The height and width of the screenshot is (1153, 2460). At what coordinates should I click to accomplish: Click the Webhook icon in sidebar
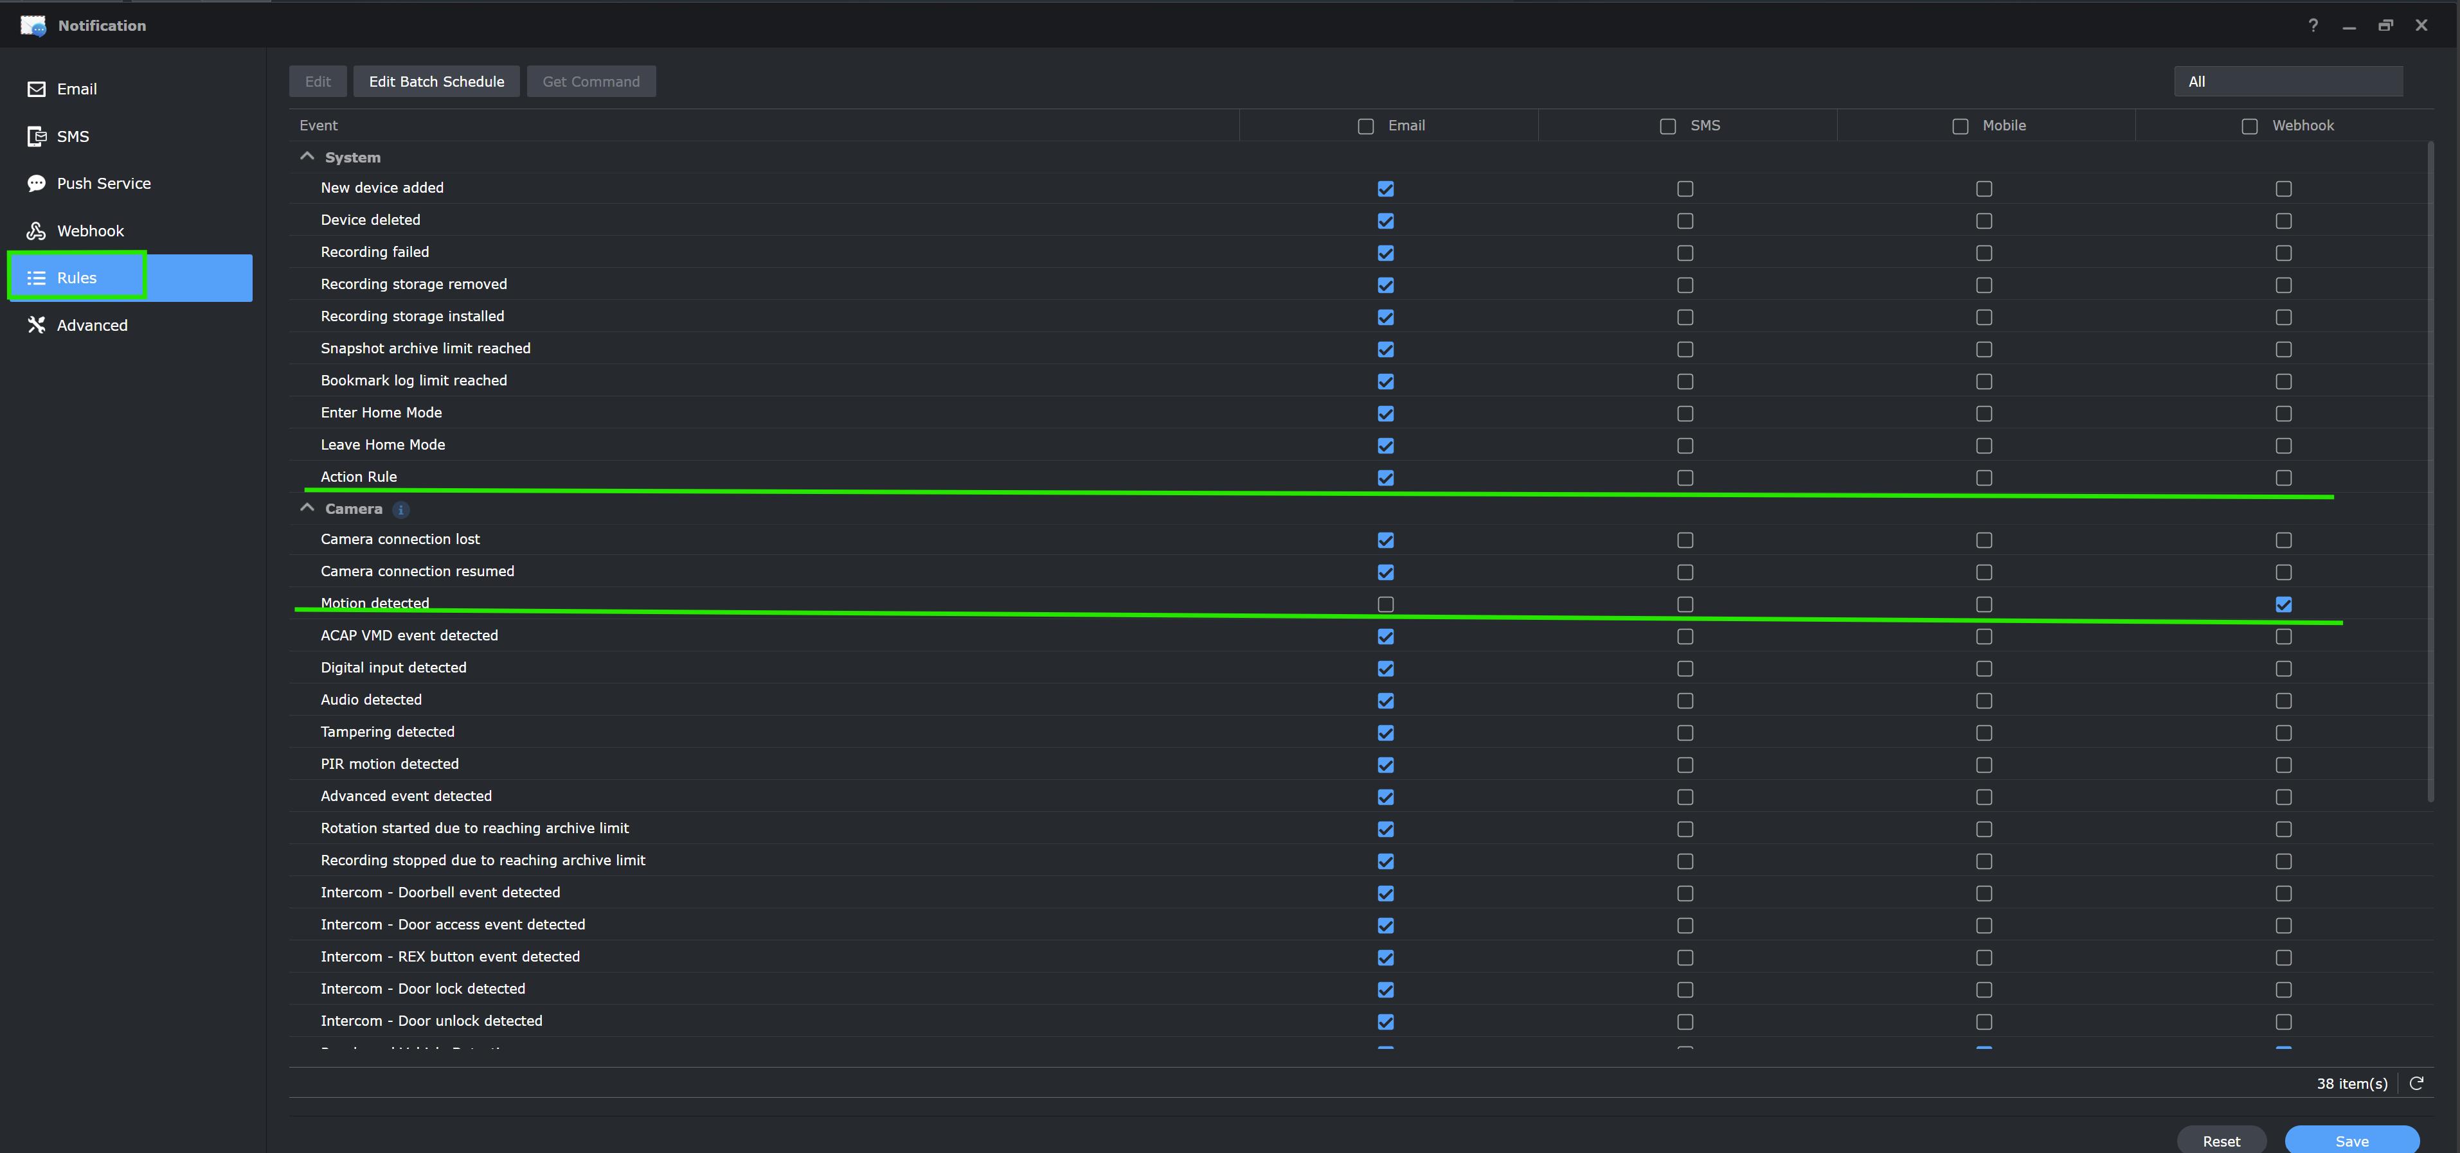pyautogui.click(x=36, y=231)
